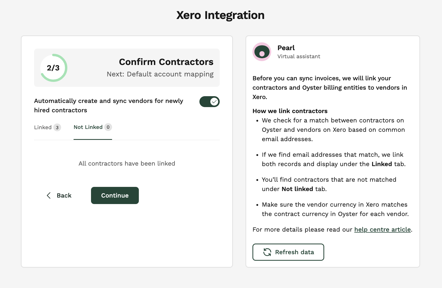Click the Linked count badge showing 3

[x=57, y=127]
